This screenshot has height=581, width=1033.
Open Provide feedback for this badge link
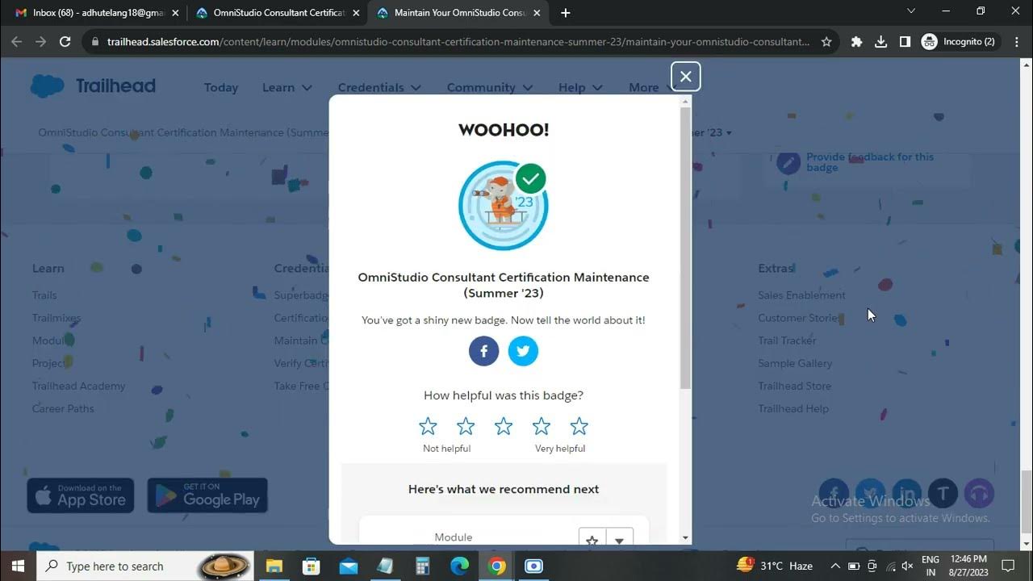coord(869,162)
